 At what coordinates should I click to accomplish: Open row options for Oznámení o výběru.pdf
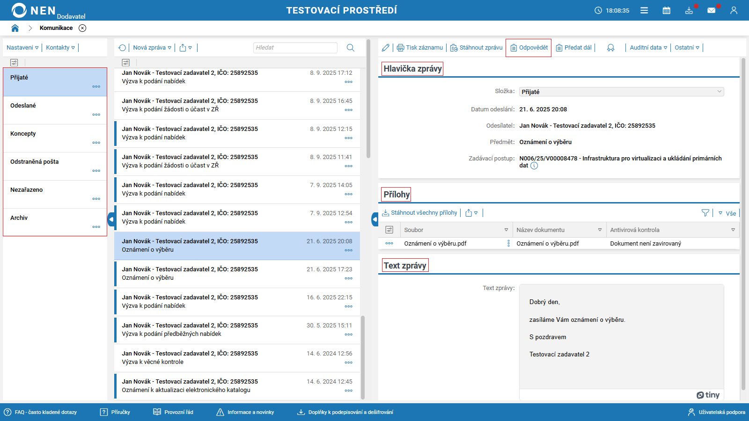coord(389,243)
